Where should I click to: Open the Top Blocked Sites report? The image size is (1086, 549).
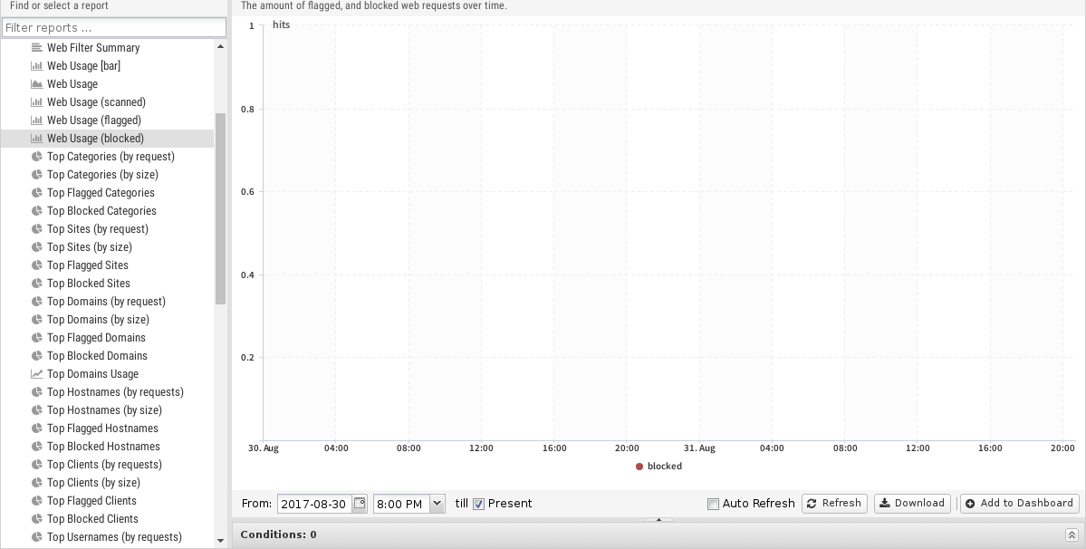89,284
